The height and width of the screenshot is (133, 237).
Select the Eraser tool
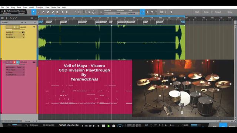point(48,12)
